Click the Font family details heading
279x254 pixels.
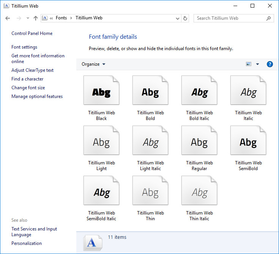tap(113, 37)
